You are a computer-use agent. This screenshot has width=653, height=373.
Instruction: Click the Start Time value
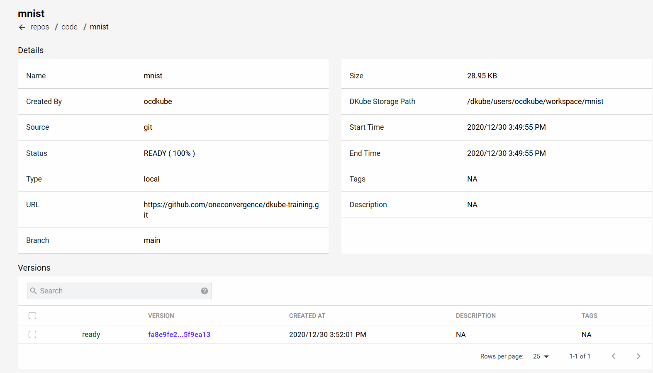[507, 127]
